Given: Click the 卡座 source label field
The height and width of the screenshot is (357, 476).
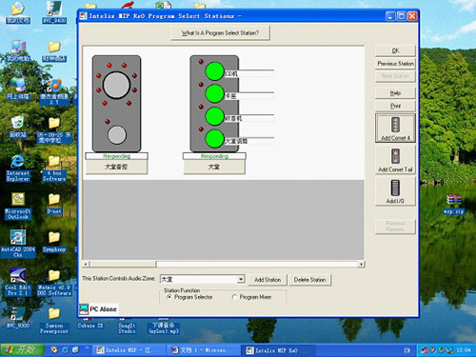Looking at the screenshot, I should (x=249, y=96).
